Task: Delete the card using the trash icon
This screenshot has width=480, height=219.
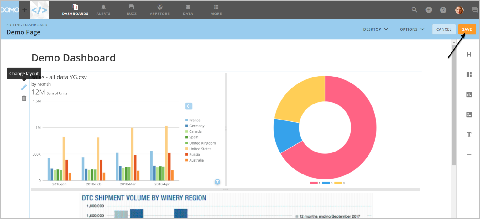Action: click(24, 99)
